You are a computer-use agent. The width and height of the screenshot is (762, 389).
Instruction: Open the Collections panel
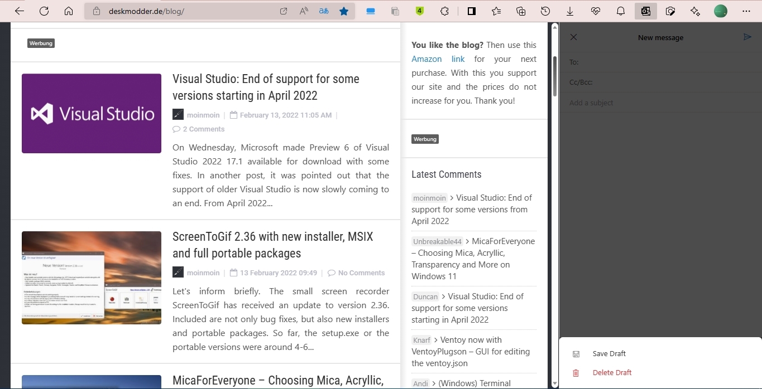[x=521, y=11]
